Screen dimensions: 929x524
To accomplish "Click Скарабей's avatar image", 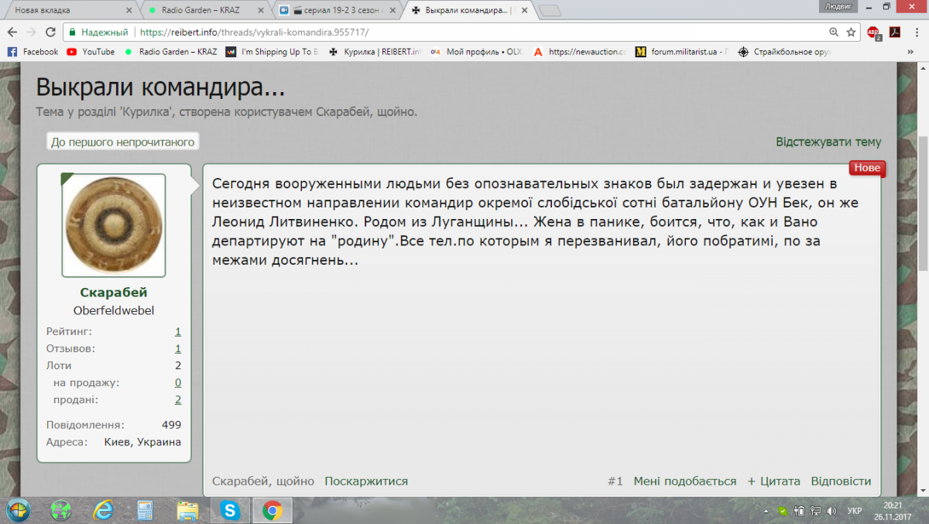I will [114, 225].
